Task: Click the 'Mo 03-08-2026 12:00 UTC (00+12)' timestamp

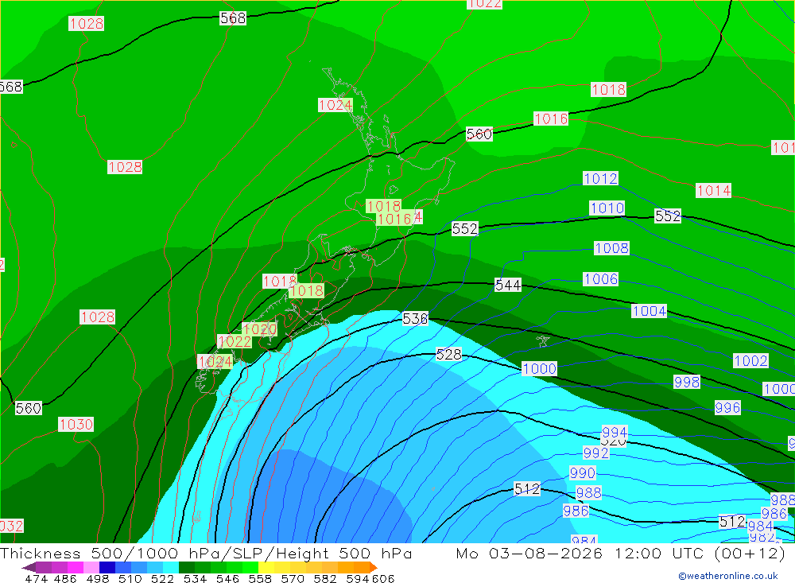Action: [621, 553]
